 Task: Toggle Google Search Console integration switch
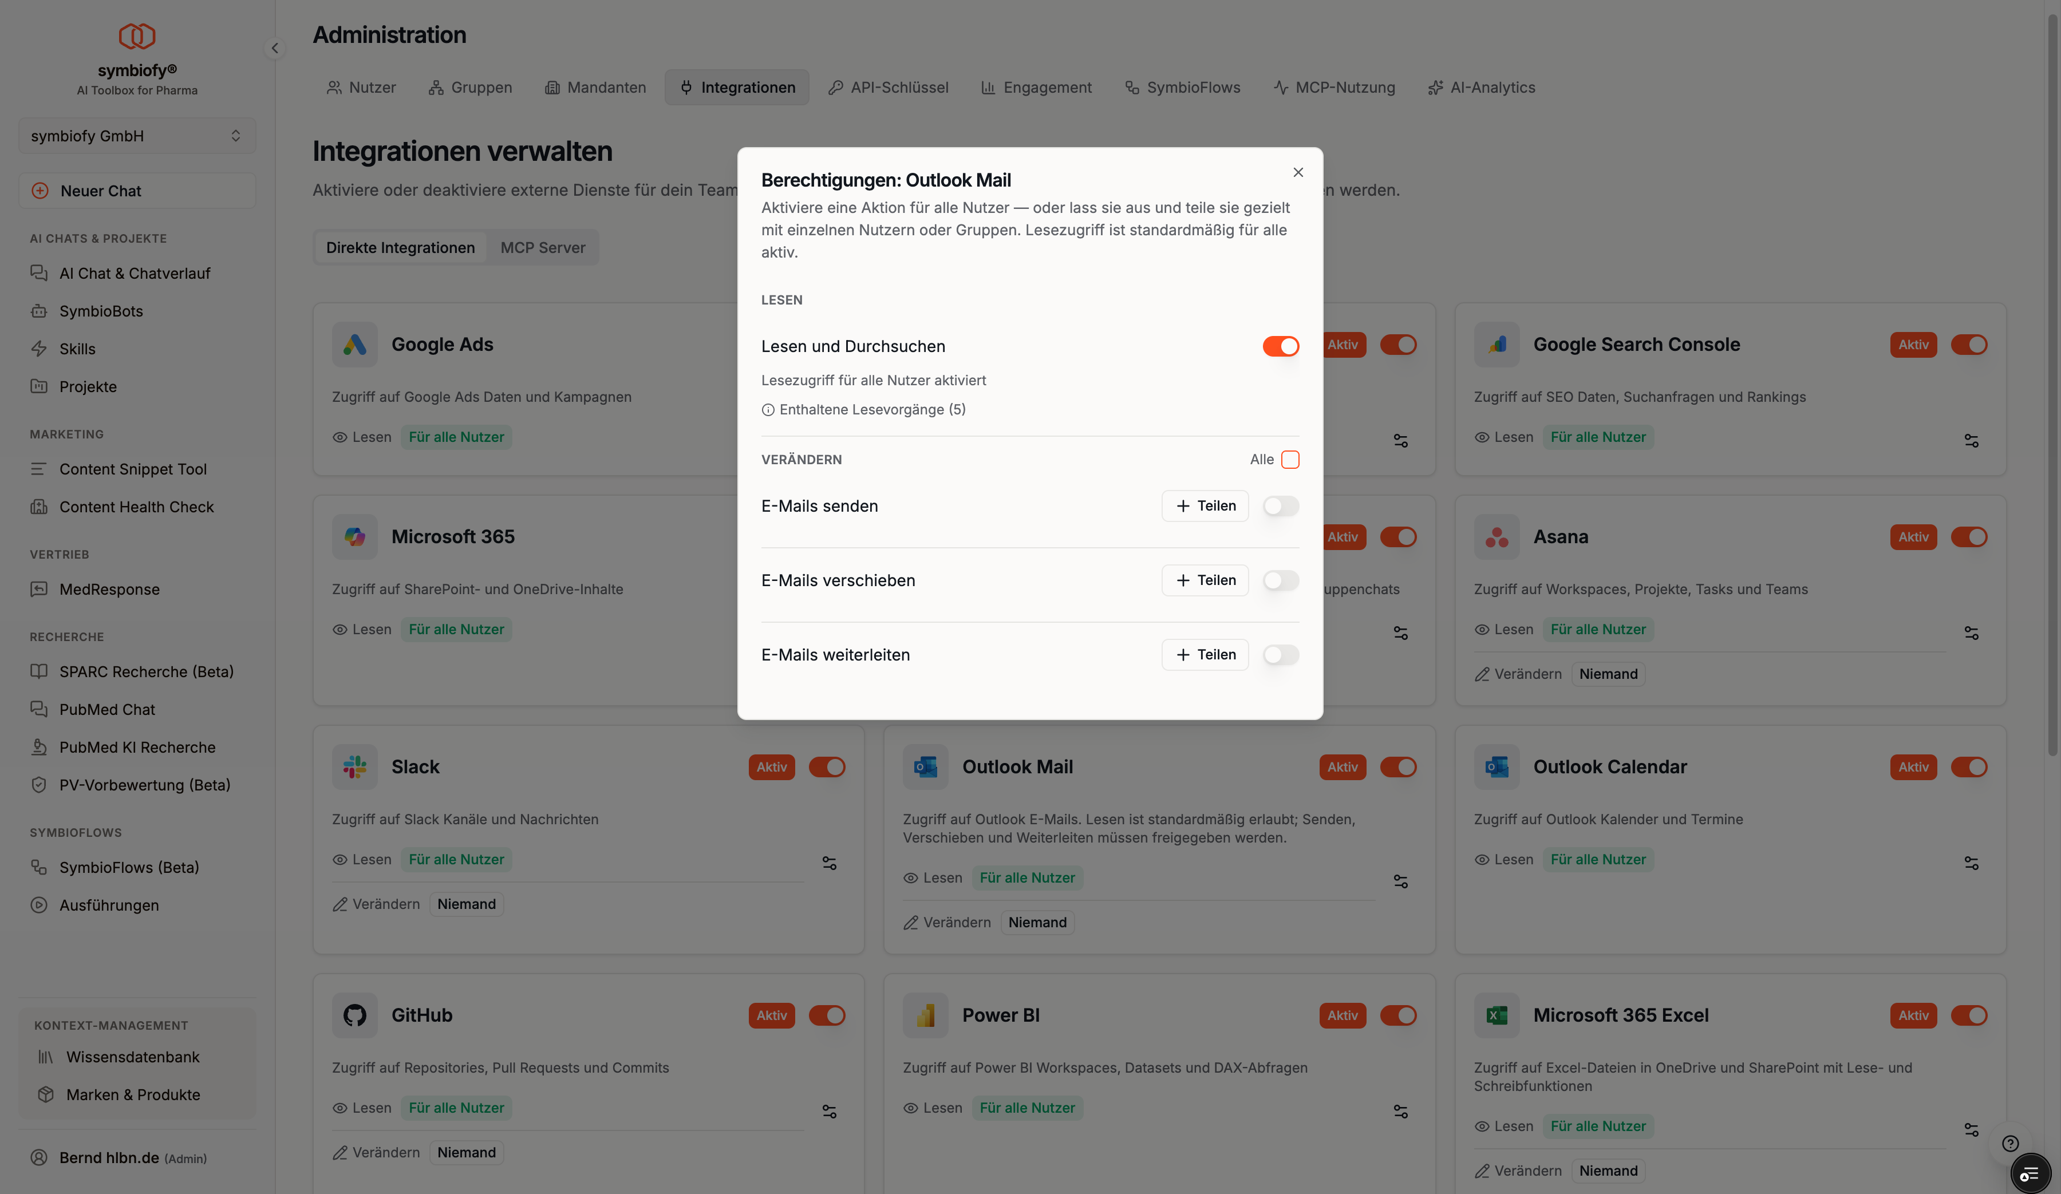(1969, 345)
